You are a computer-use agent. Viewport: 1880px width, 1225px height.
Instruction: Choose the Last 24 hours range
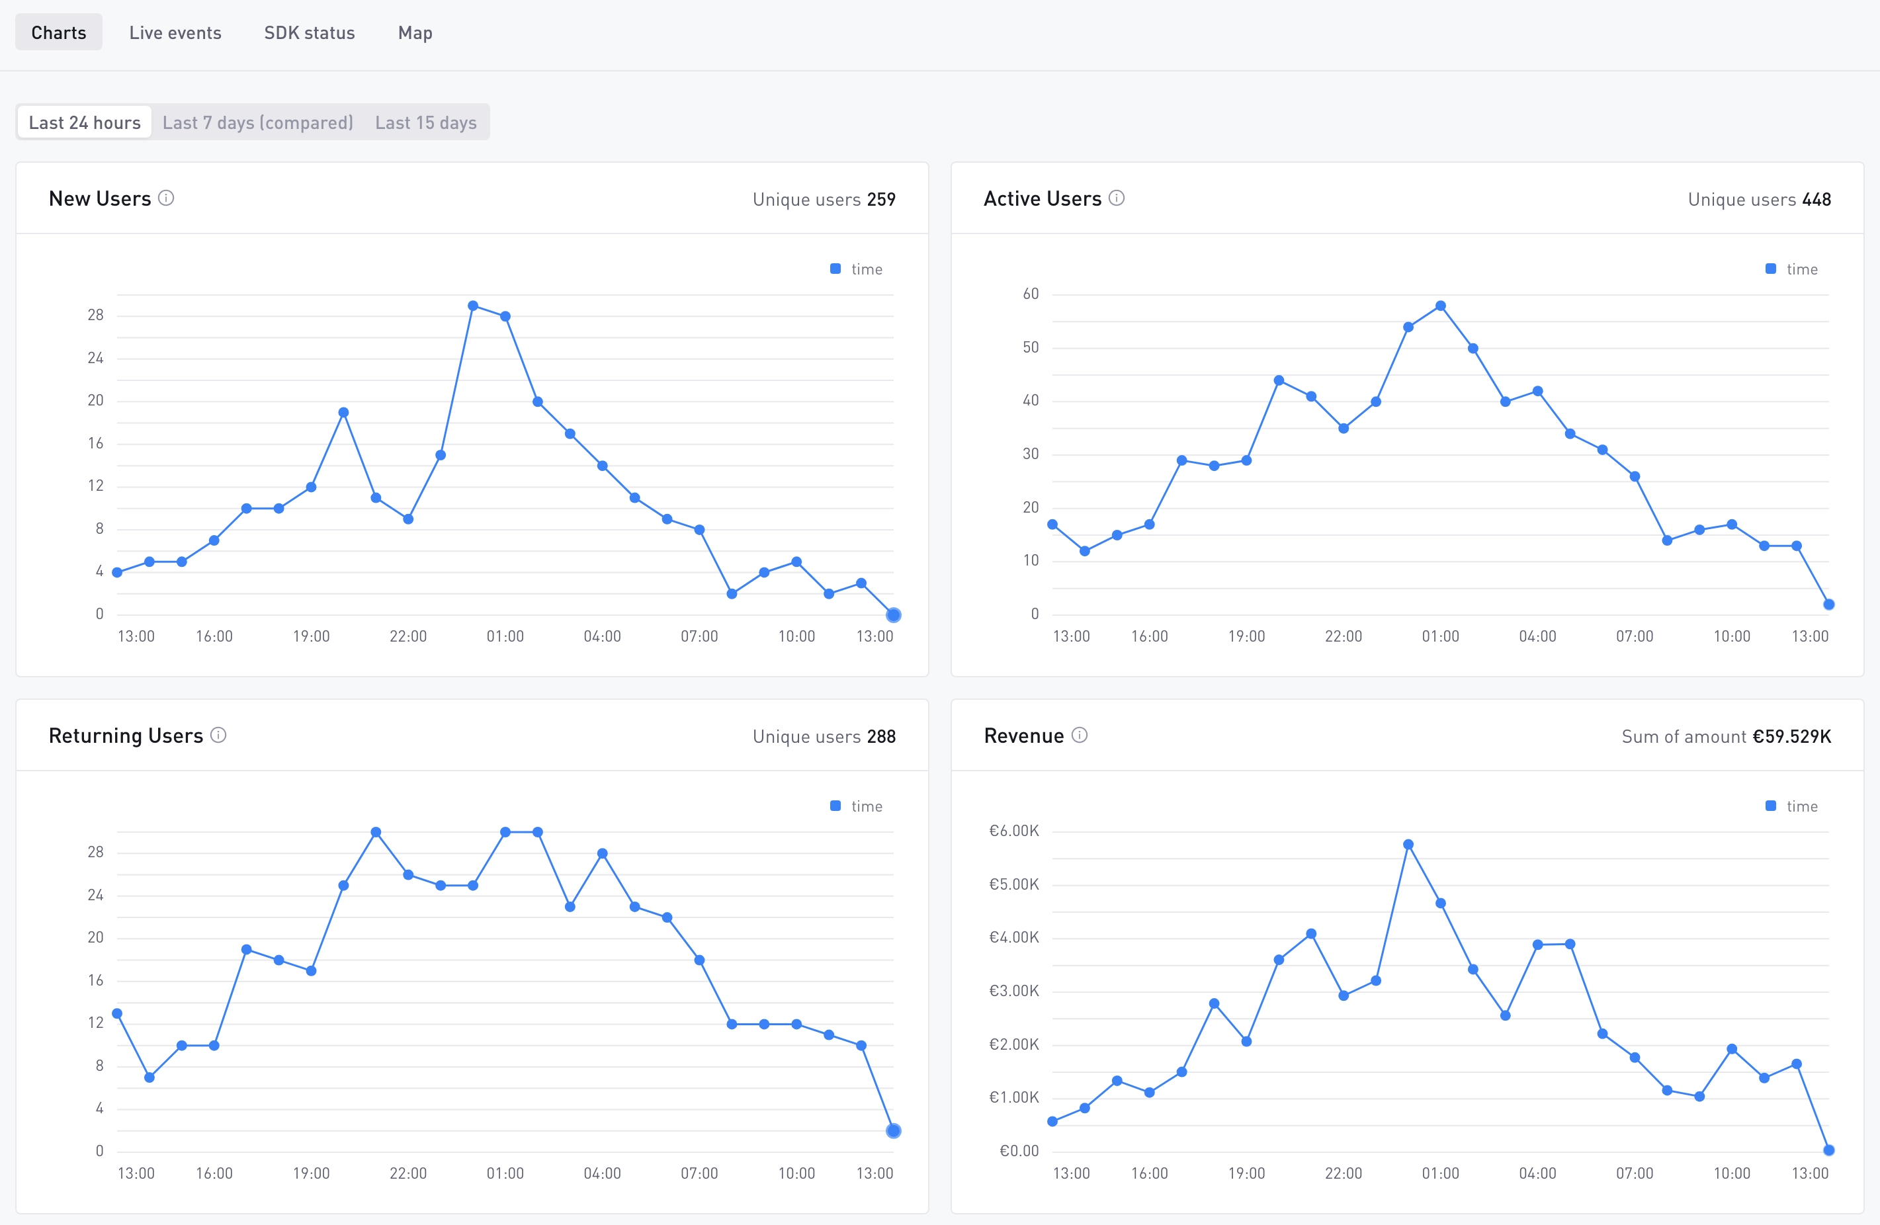click(85, 122)
